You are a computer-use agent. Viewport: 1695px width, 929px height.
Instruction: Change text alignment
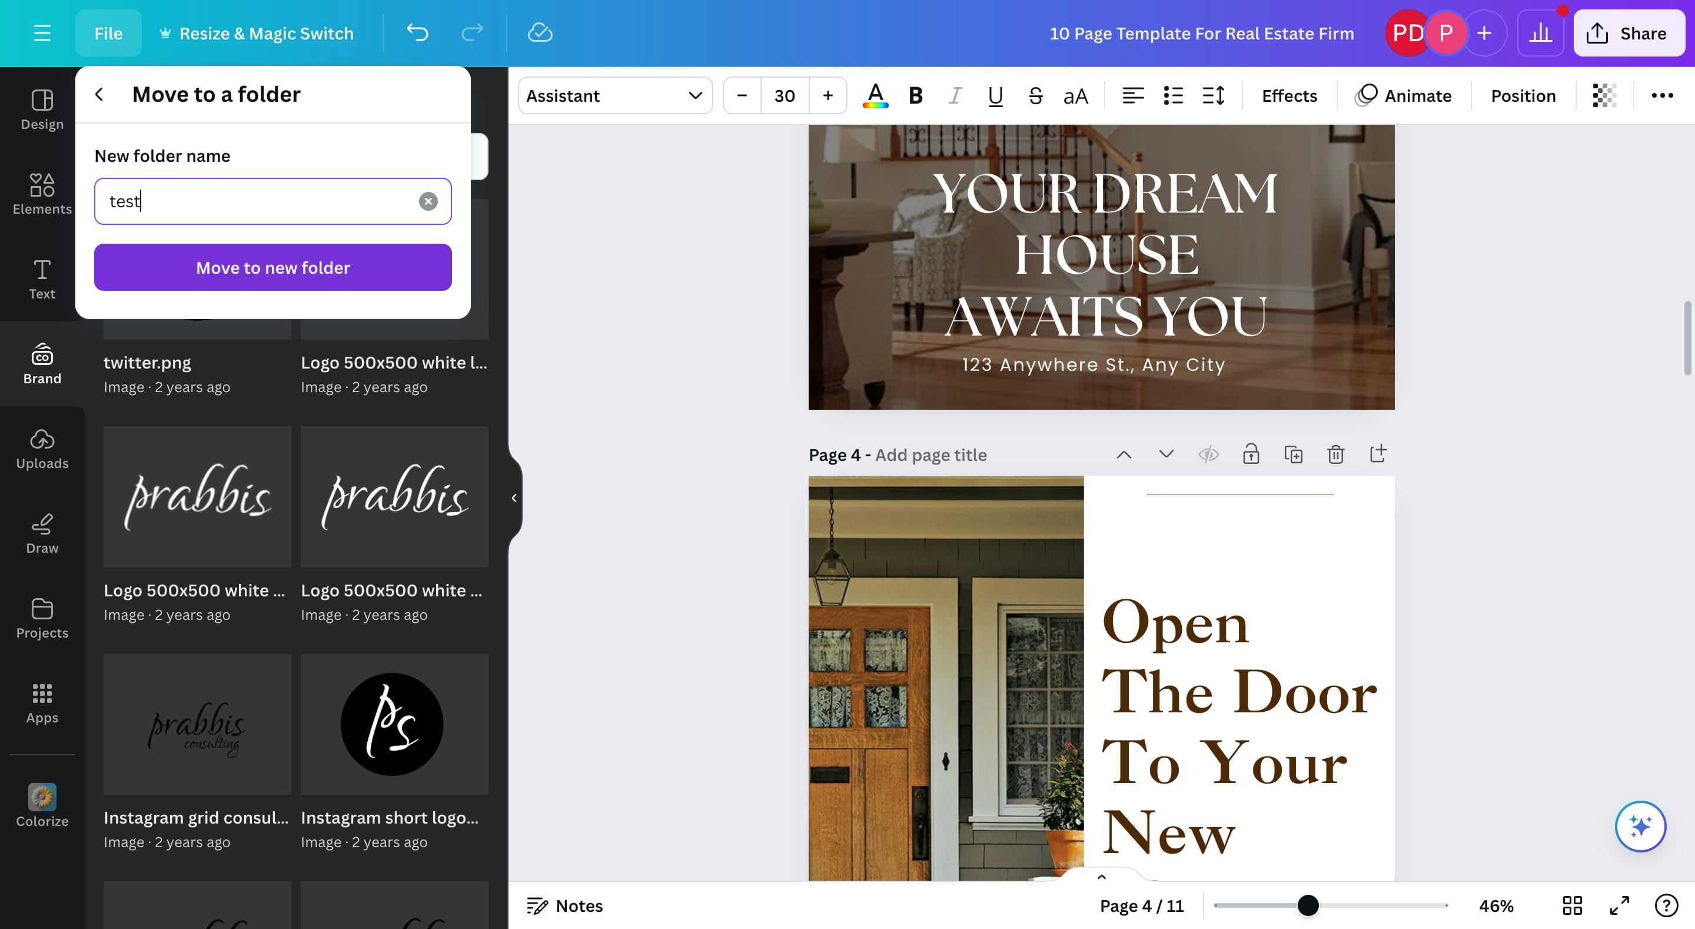point(1132,95)
